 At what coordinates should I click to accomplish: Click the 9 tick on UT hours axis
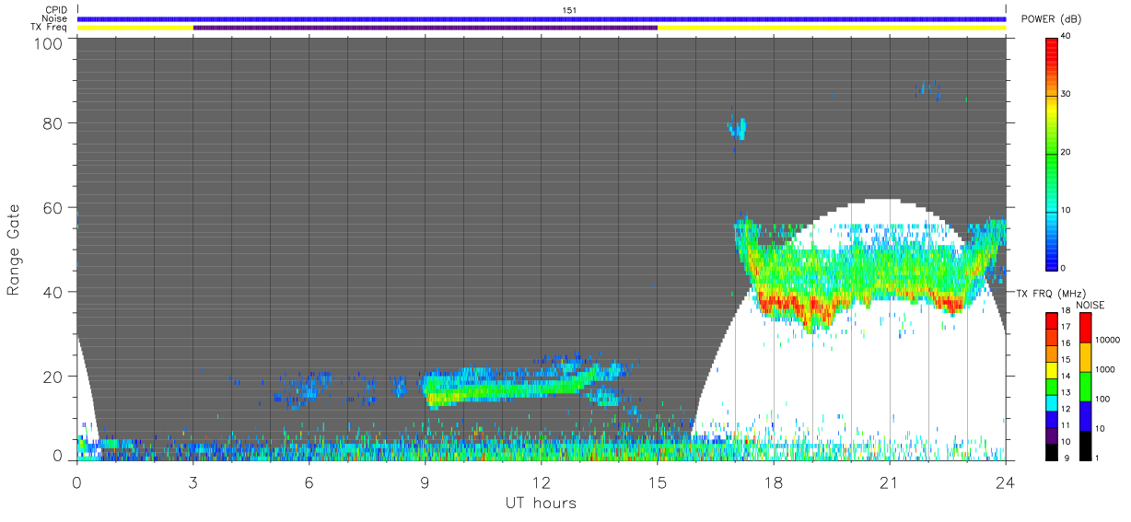click(x=426, y=482)
